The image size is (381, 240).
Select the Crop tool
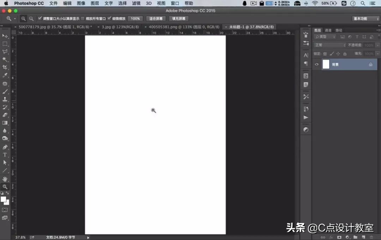pyautogui.click(x=5, y=67)
